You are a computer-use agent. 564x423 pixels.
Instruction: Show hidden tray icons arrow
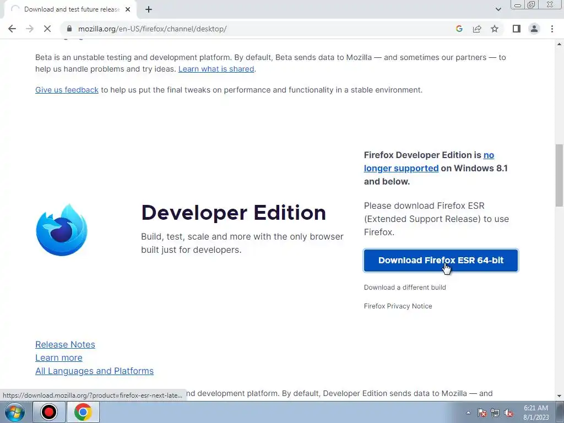click(x=468, y=413)
